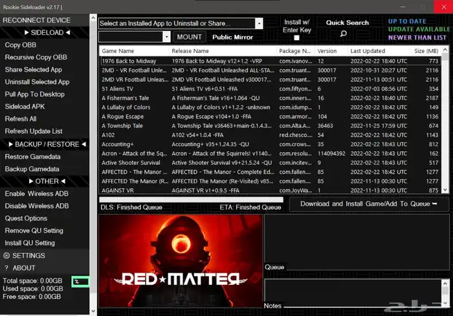Click the UP TO DATE legend label
The height and width of the screenshot is (316, 453).
pos(407,21)
